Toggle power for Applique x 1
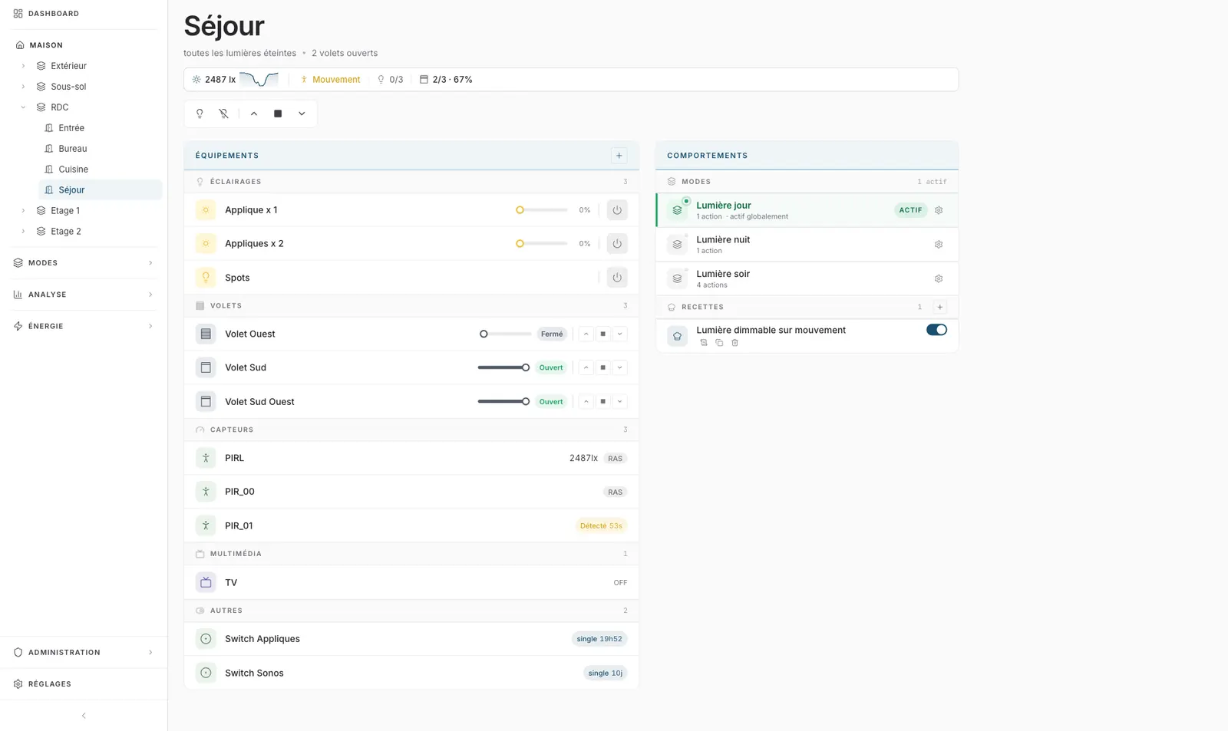 click(617, 210)
